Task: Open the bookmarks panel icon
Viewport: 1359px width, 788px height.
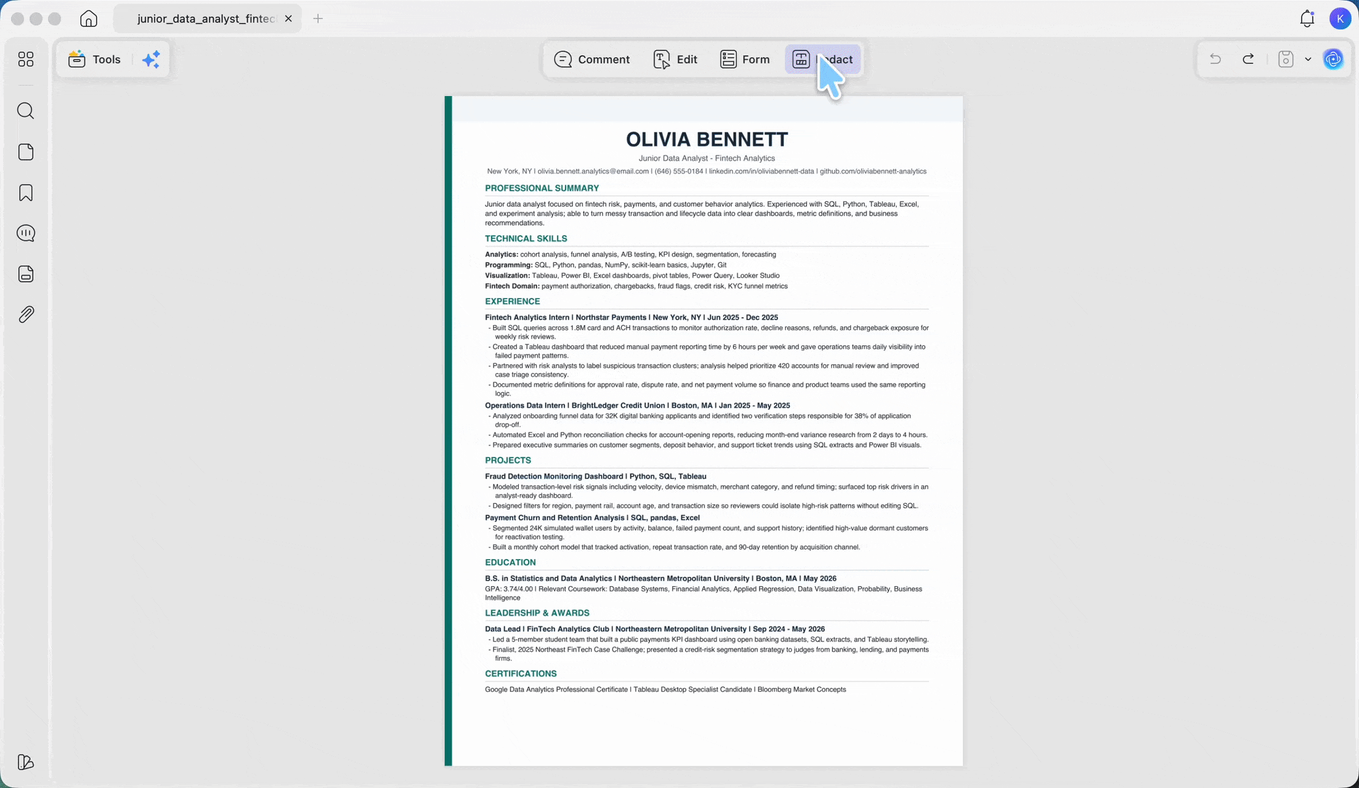Action: (26, 193)
